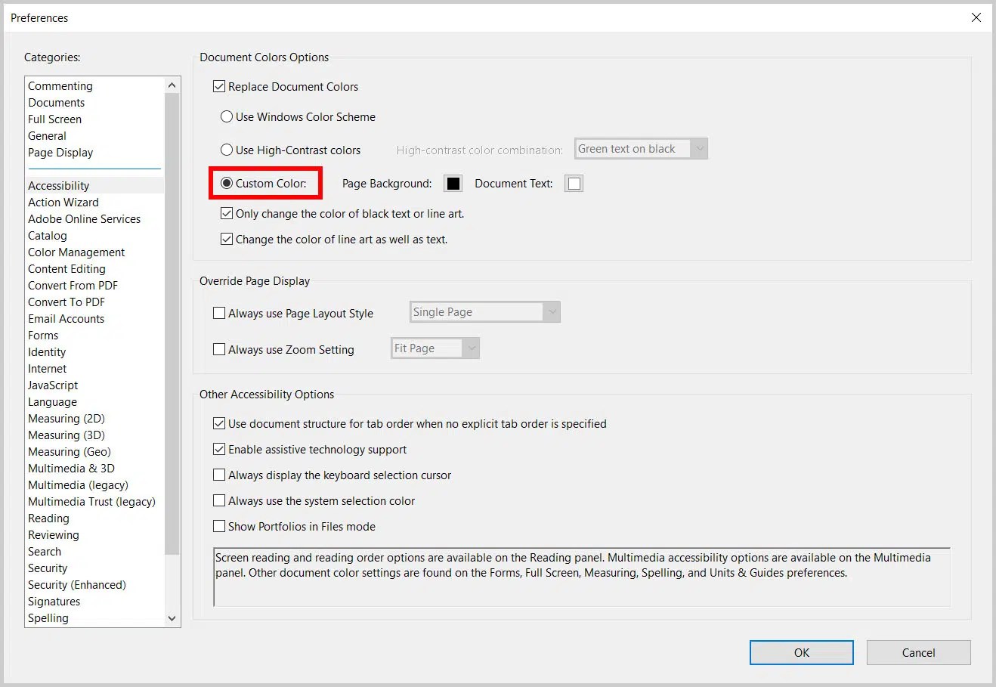Check Show Portfolios in Files mode
The width and height of the screenshot is (996, 687).
point(219,526)
